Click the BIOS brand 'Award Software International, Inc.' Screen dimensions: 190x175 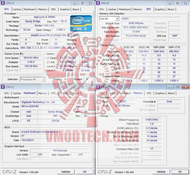tap(55, 132)
